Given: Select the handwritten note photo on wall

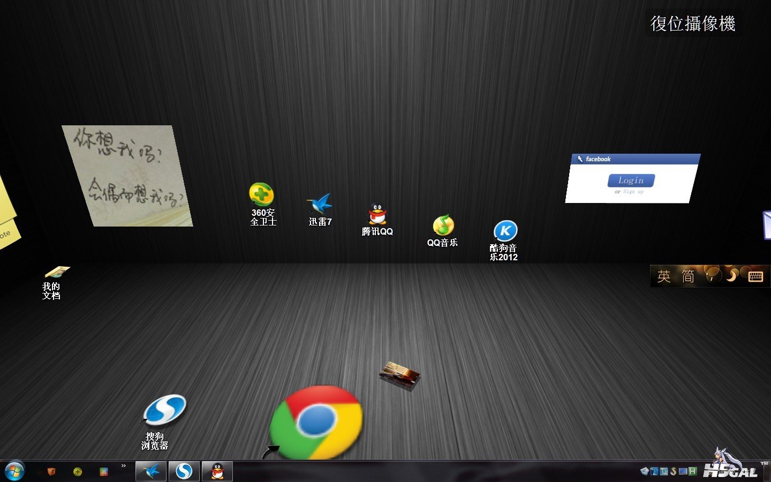Looking at the screenshot, I should click(127, 176).
